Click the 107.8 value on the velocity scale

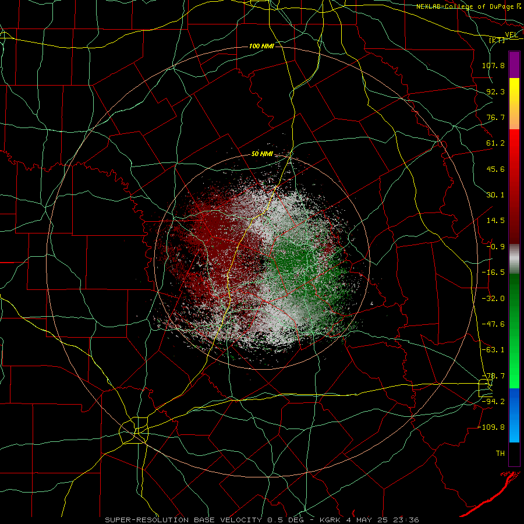coord(493,65)
